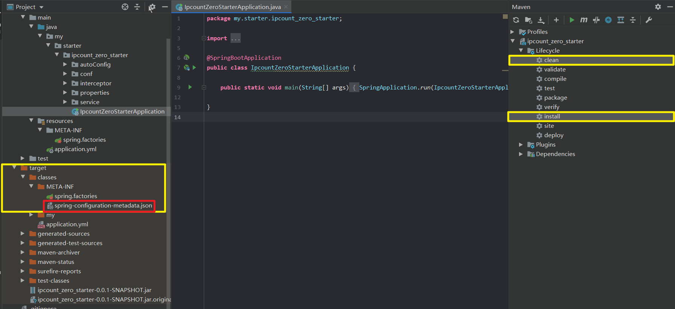Select the package lifecycle phase

point(556,98)
